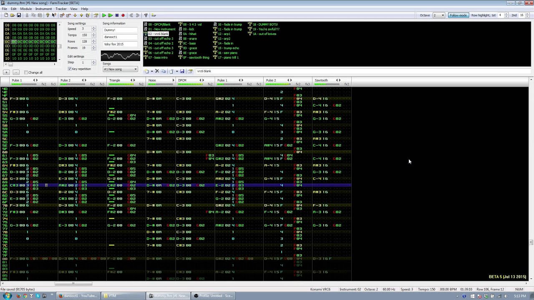Open the Octave dropdown in the toolbar
This screenshot has width=534, height=300.
439,15
